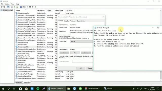This screenshot has height=91, width=162.
Task: Click the Back arrow in Services toolbar
Action: click(2, 7)
